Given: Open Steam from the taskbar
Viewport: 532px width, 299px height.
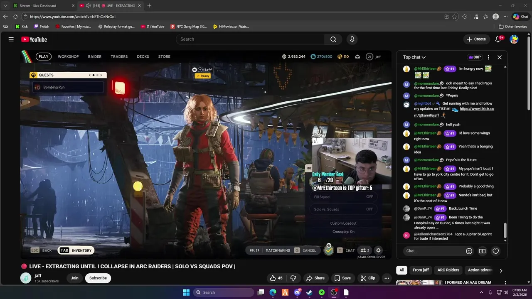Looking at the screenshot, I should point(309,292).
